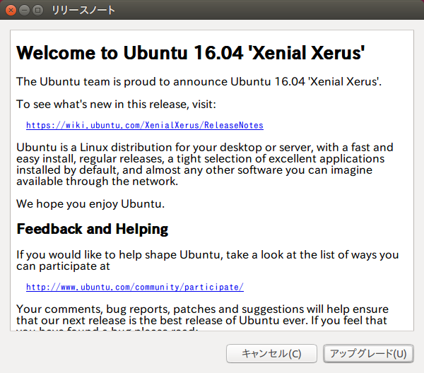Screen dimensions: 424x373
Task: Click the 'Welcome to Ubuntu 16.04' heading
Action: [190, 53]
